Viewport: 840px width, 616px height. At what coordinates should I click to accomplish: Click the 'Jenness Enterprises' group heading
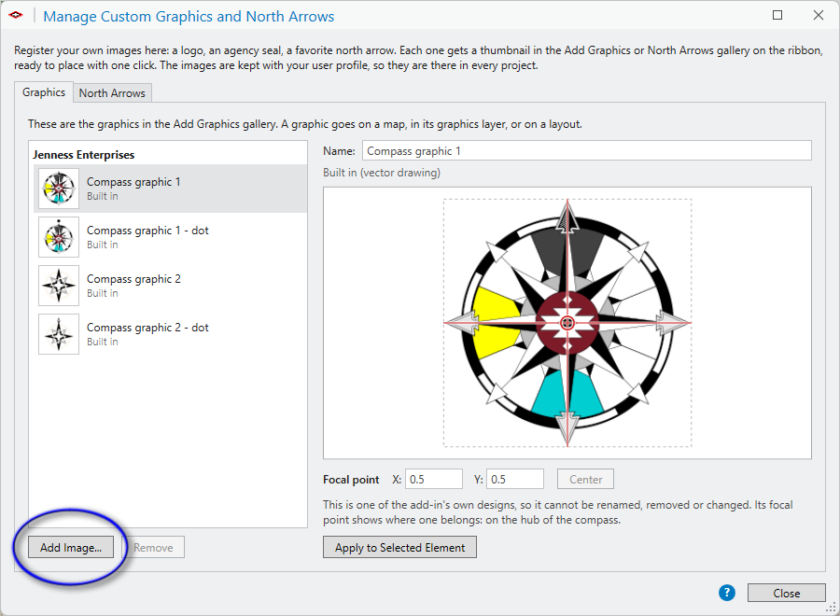tap(84, 155)
